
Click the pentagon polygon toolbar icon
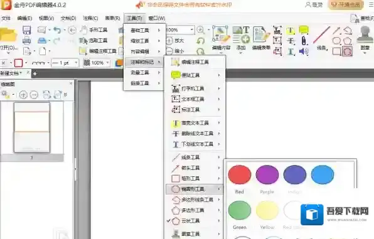(x=348, y=41)
